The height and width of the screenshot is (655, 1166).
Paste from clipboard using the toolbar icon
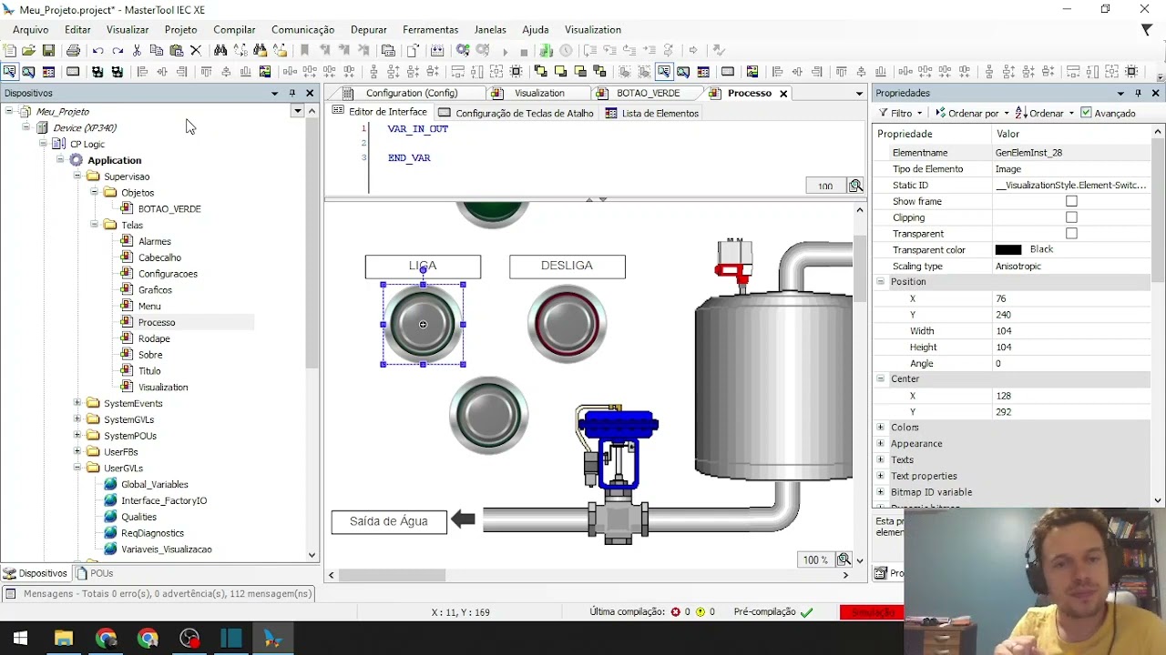(176, 50)
